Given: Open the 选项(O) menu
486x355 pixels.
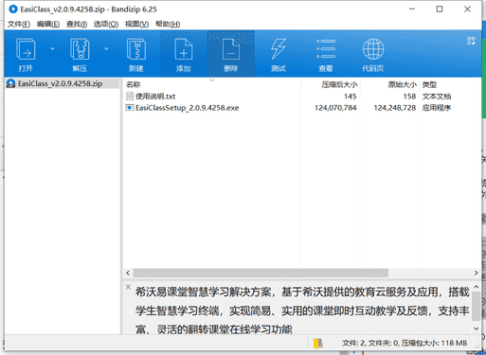Looking at the screenshot, I should 106,24.
